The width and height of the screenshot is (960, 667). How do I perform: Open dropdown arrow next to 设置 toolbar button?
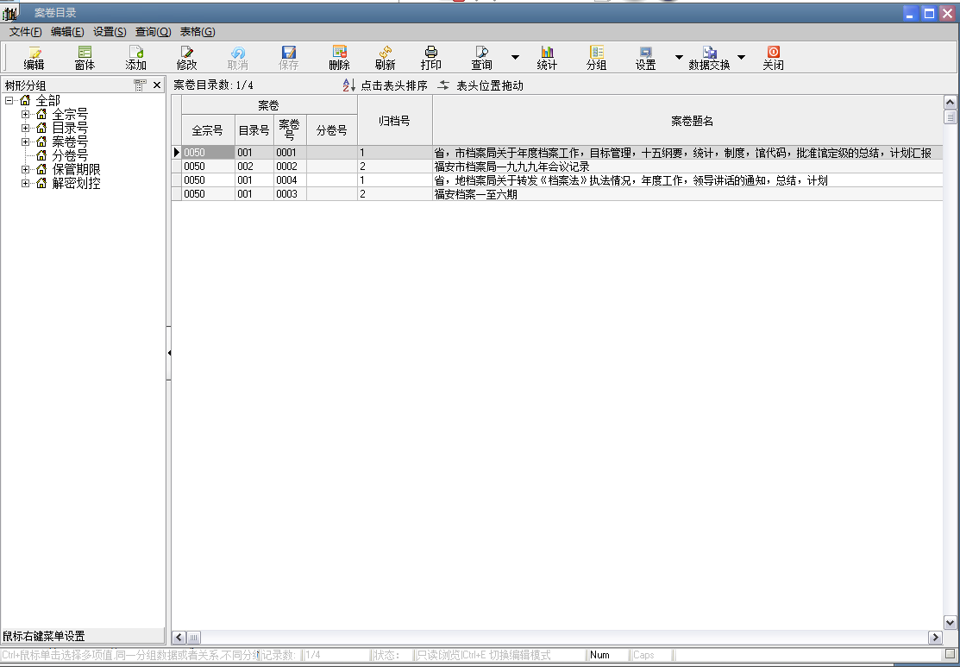coord(678,58)
